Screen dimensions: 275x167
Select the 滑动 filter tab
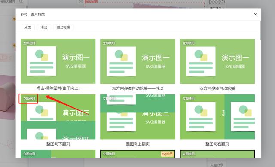[x=44, y=27]
